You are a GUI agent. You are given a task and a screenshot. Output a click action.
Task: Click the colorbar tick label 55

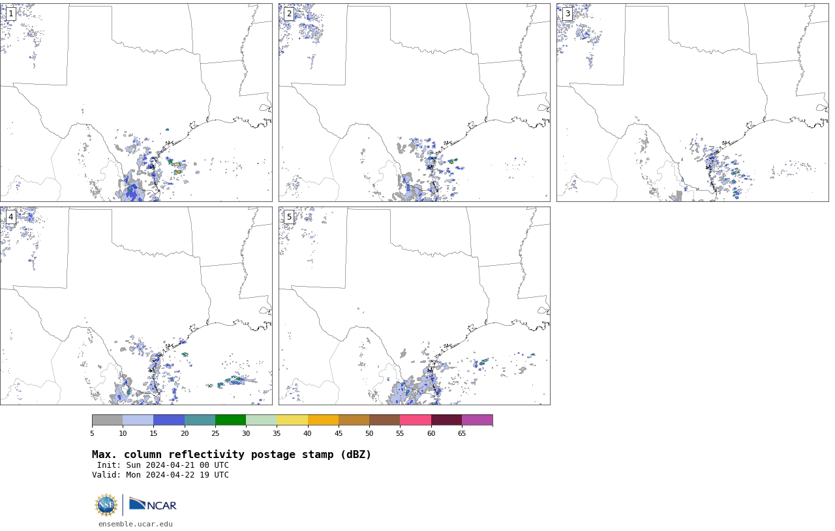coord(400,433)
